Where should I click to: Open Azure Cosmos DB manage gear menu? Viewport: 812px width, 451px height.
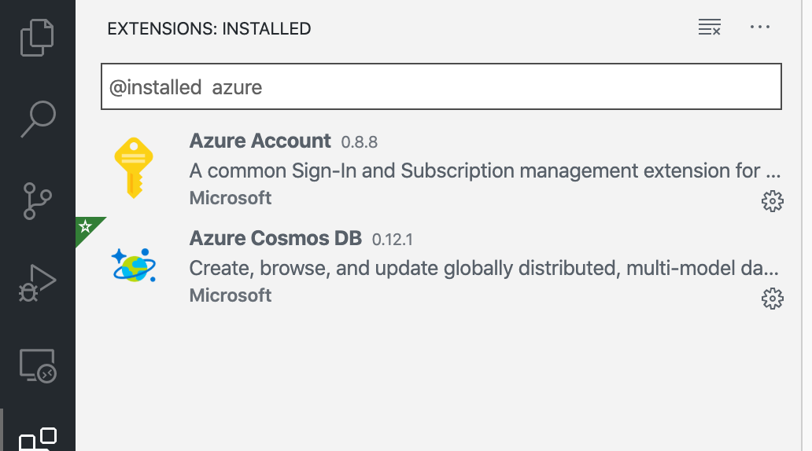pyautogui.click(x=773, y=299)
